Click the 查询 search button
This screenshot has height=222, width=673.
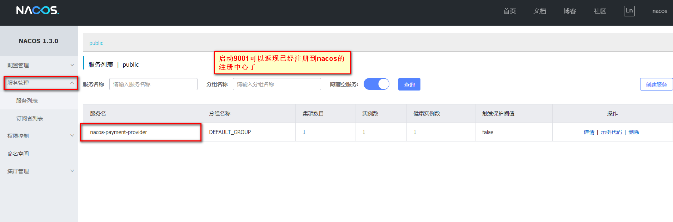[409, 84]
